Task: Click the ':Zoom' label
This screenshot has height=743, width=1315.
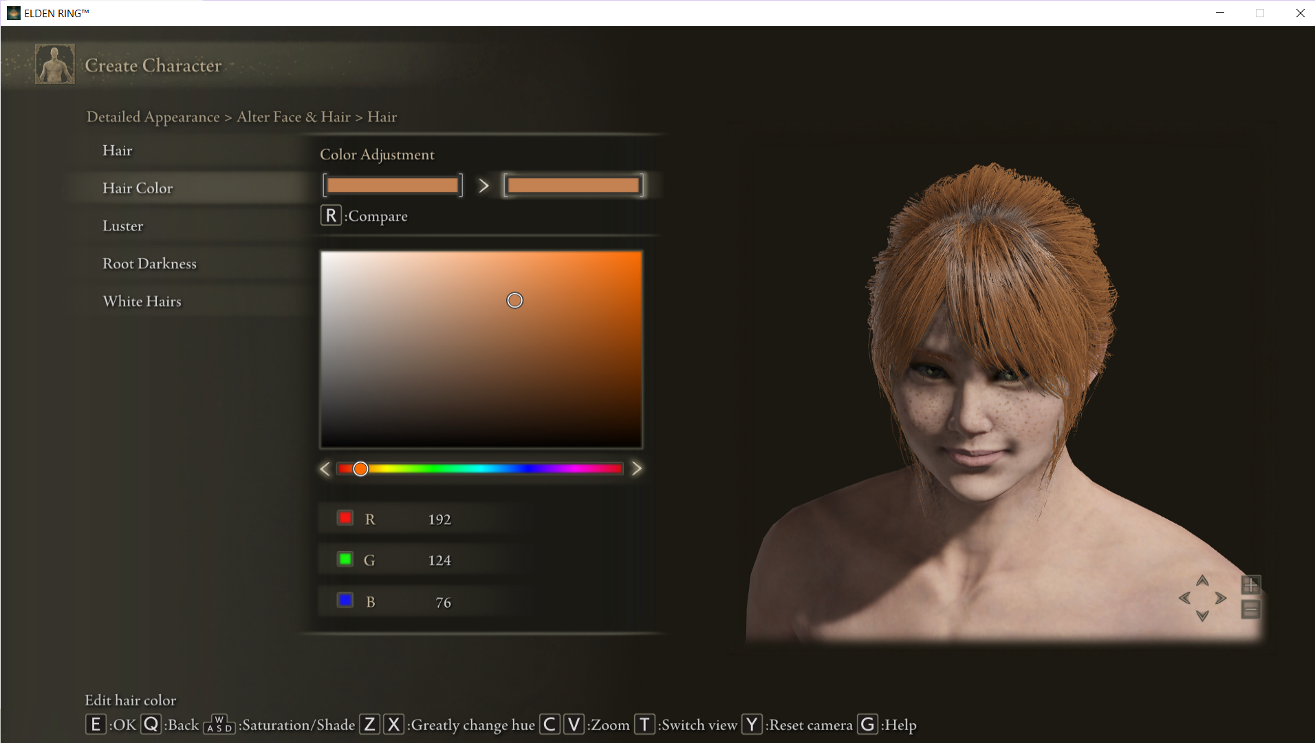Action: (608, 725)
